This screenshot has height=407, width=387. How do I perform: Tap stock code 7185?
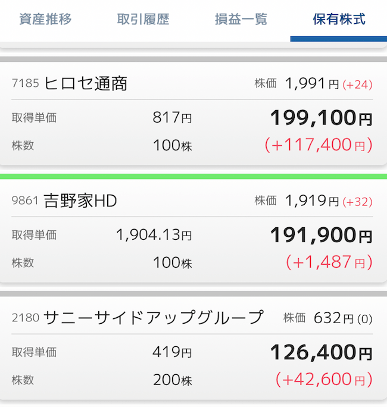point(26,83)
